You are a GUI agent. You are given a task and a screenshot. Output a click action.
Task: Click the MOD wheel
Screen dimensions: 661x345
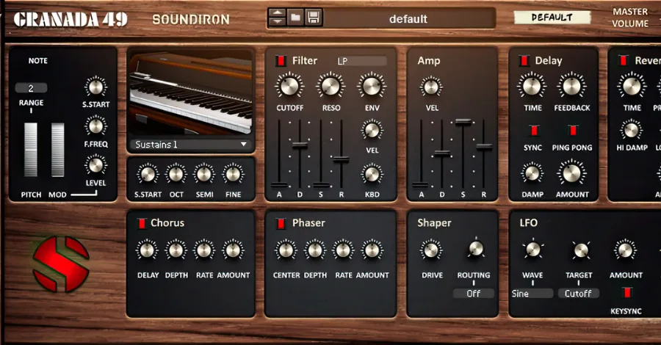tap(58, 150)
